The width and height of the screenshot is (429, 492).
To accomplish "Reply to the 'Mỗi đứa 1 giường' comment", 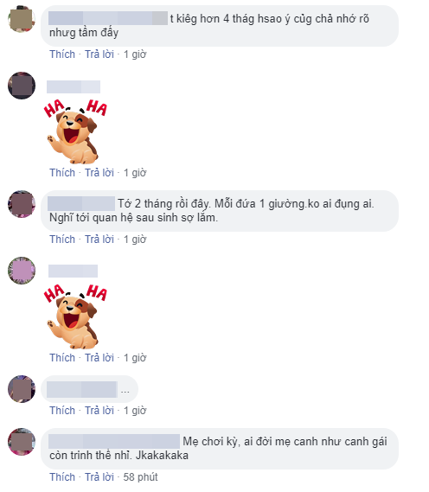I will [99, 240].
